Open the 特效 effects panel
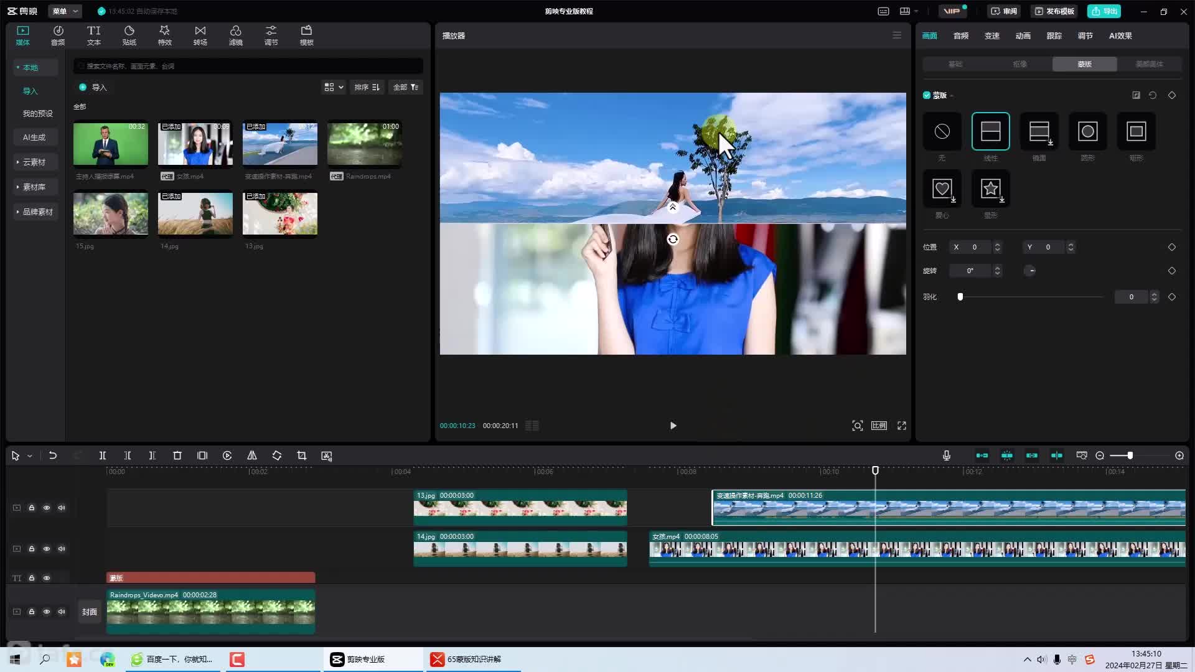The height and width of the screenshot is (672, 1195). 164,35
